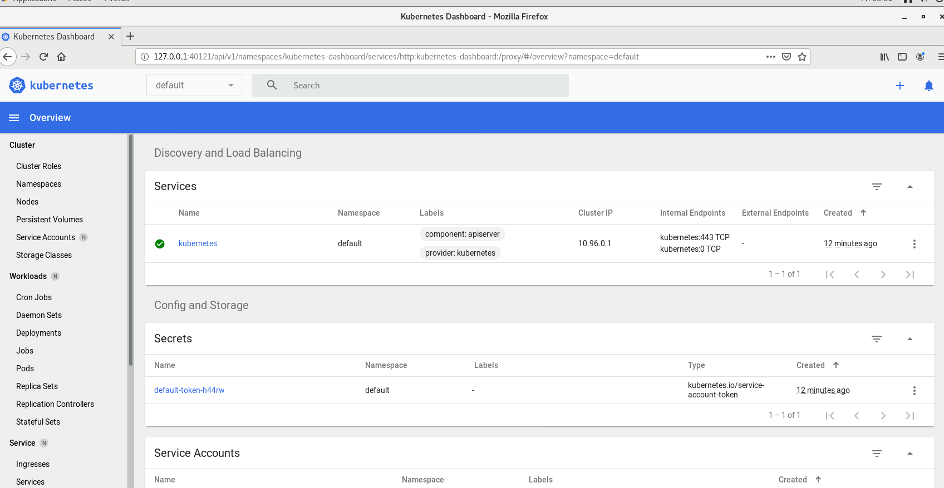
Task: Sort Service Accounts by Created arrow
Action: pos(818,480)
